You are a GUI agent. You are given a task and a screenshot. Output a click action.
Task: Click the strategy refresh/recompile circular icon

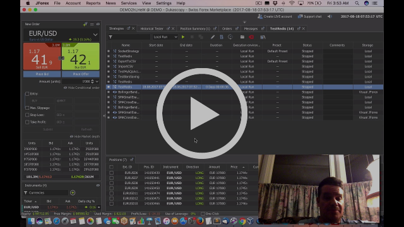click(x=230, y=37)
